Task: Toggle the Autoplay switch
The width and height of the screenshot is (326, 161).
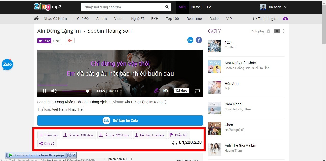Action: (279, 31)
